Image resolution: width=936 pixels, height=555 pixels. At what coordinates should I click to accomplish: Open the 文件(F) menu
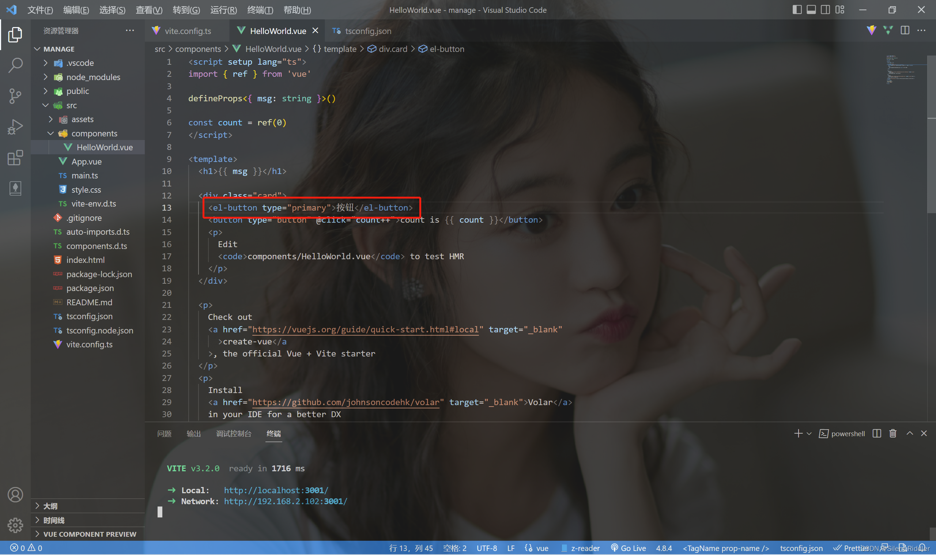tap(40, 10)
